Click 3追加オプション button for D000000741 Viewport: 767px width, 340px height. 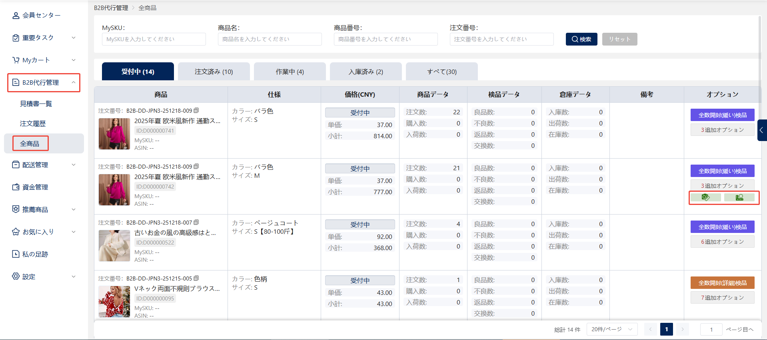click(723, 130)
